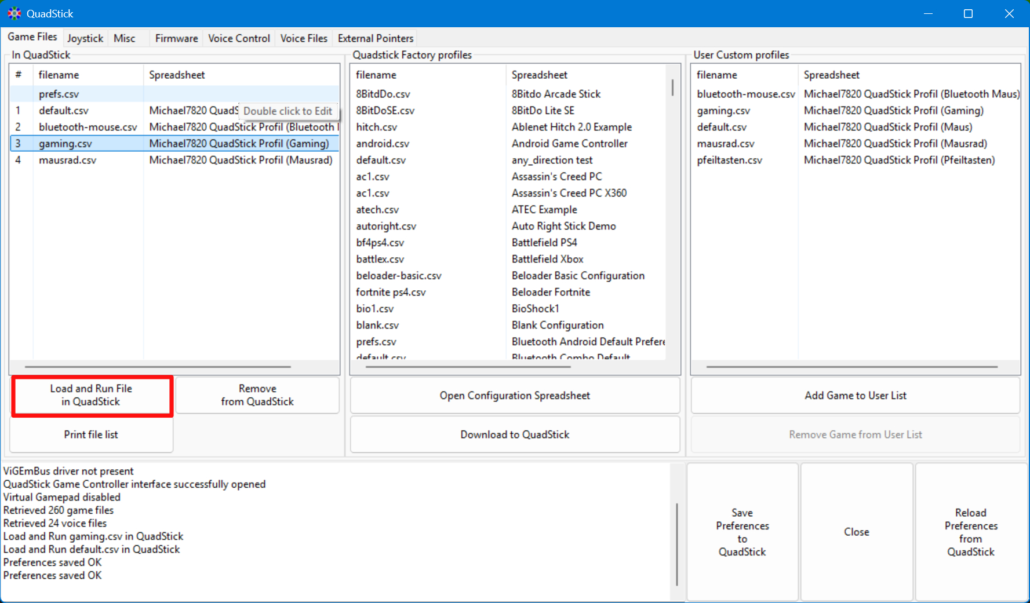Click Load and Run File in QuadStick

coord(91,395)
